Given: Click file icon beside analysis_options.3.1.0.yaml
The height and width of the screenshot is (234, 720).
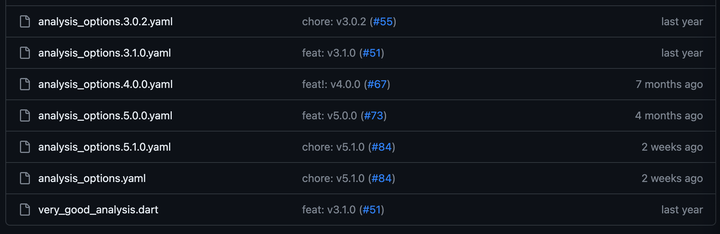Looking at the screenshot, I should [25, 53].
